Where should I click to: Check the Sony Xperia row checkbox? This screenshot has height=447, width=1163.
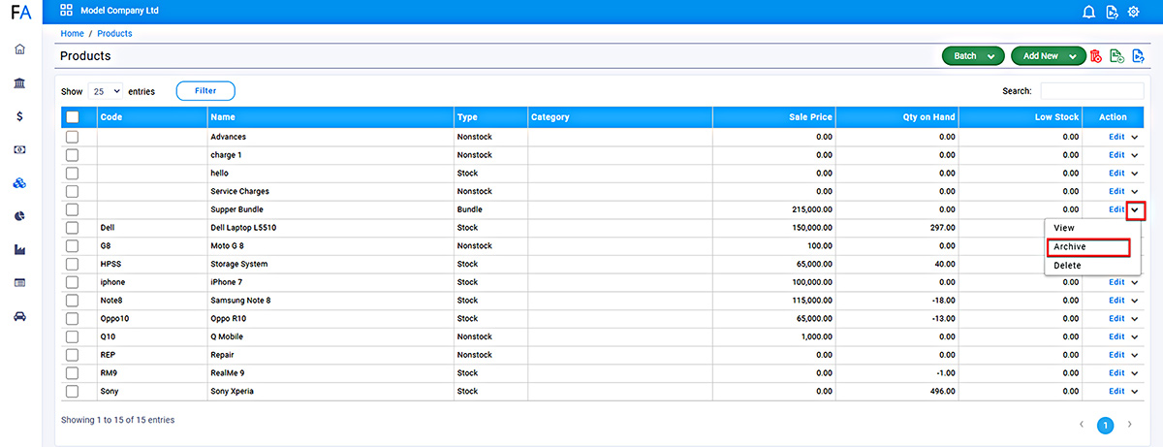pos(72,392)
